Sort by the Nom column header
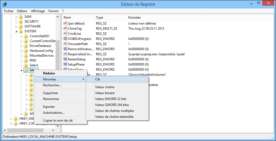276x141 pixels. [78, 18]
